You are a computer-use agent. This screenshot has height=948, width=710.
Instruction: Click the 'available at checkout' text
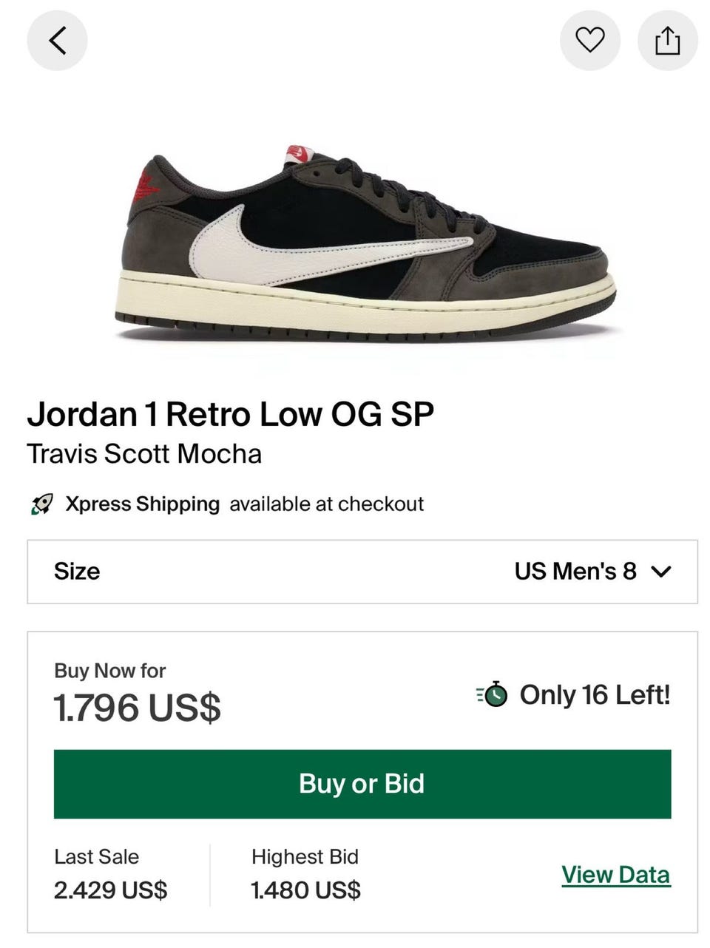(x=326, y=504)
